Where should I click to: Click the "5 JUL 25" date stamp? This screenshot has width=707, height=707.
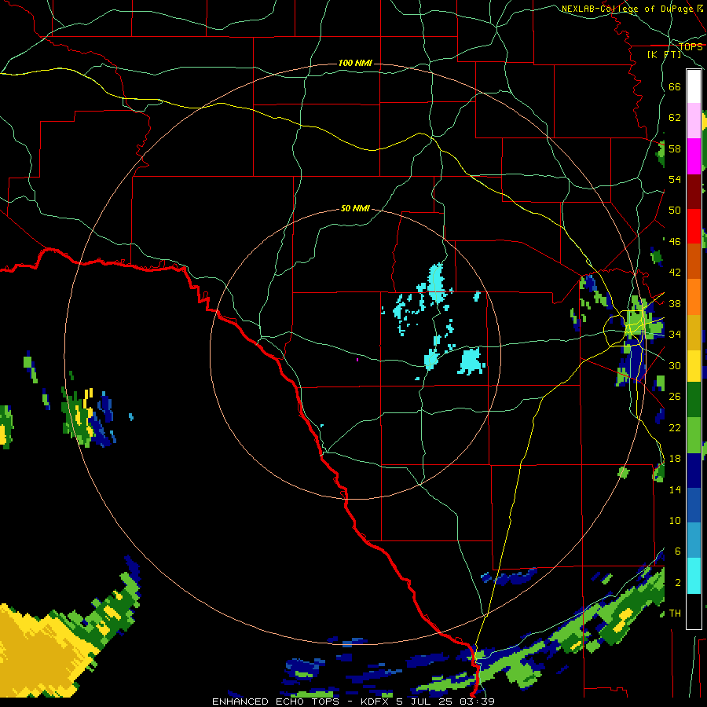pyautogui.click(x=426, y=702)
